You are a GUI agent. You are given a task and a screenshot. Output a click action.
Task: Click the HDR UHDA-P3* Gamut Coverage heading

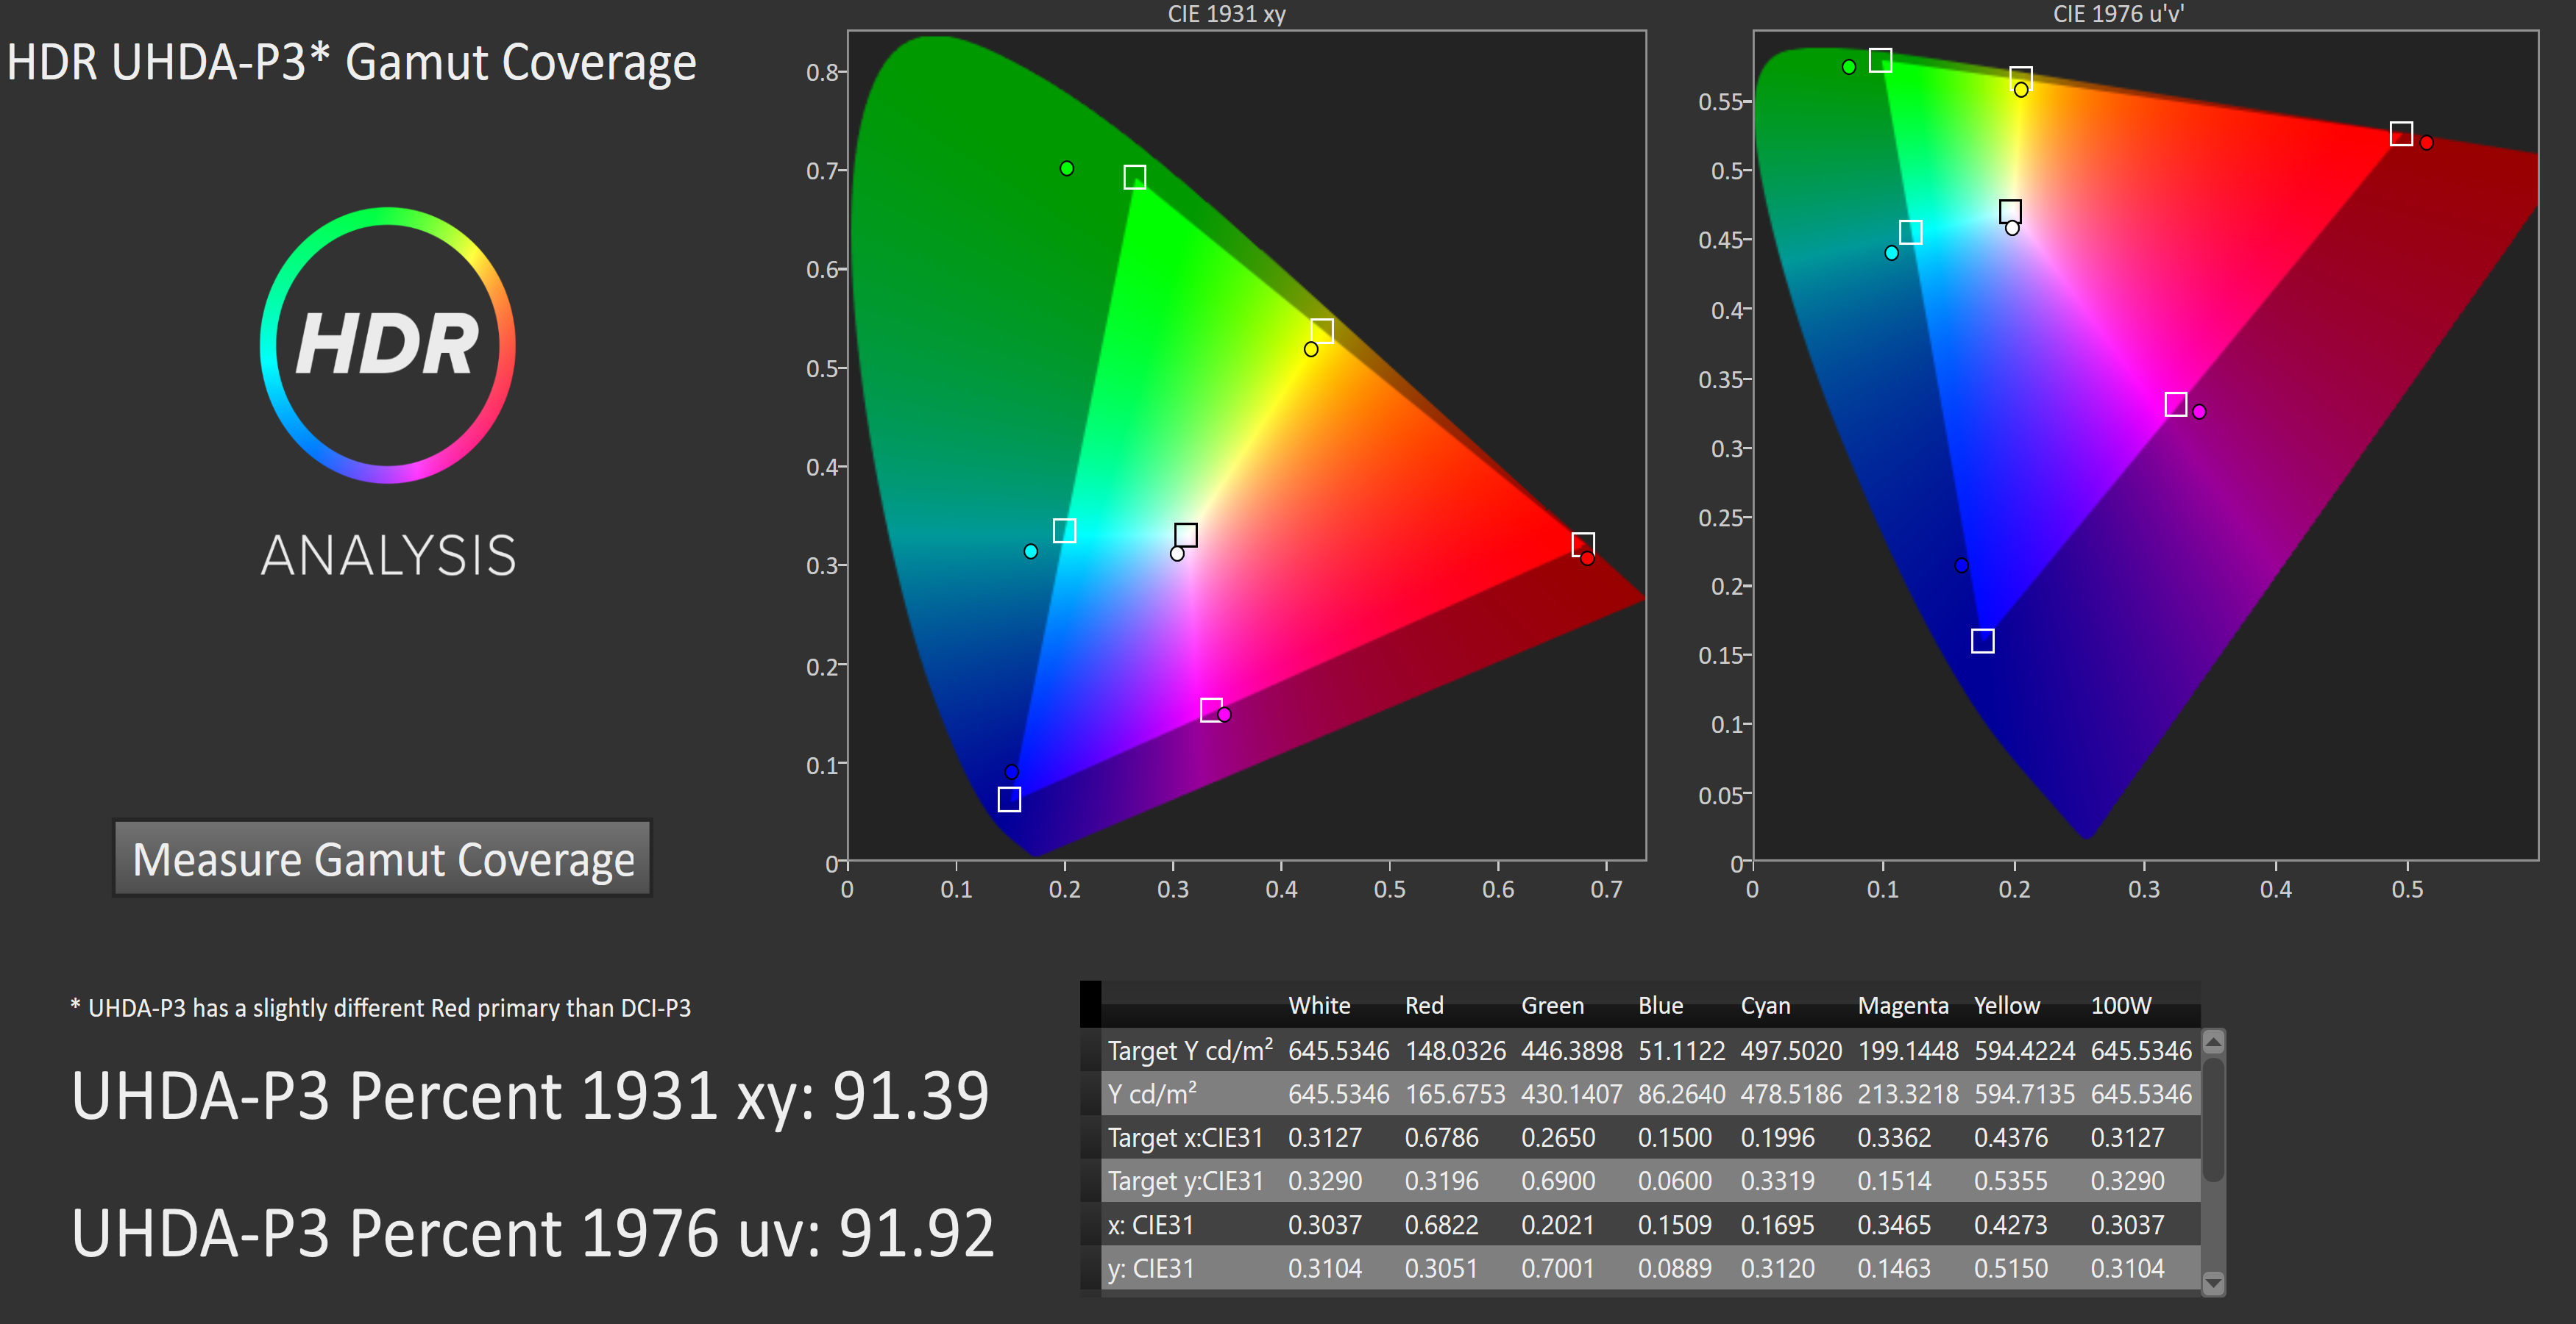[351, 62]
